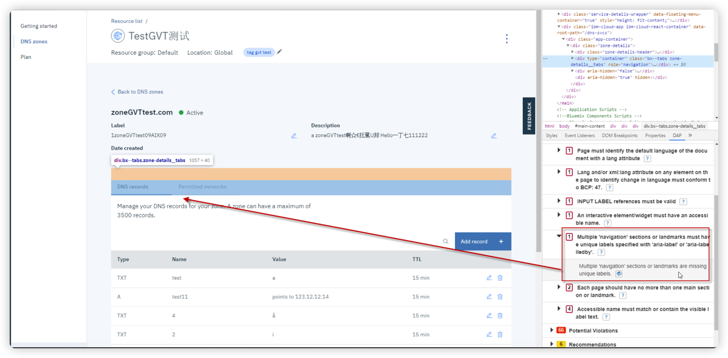
Task: Open help for "Multiple 'navigation' sections" rule
Action: tap(601, 252)
